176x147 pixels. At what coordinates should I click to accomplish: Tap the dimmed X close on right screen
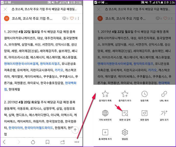tap(99, 9)
